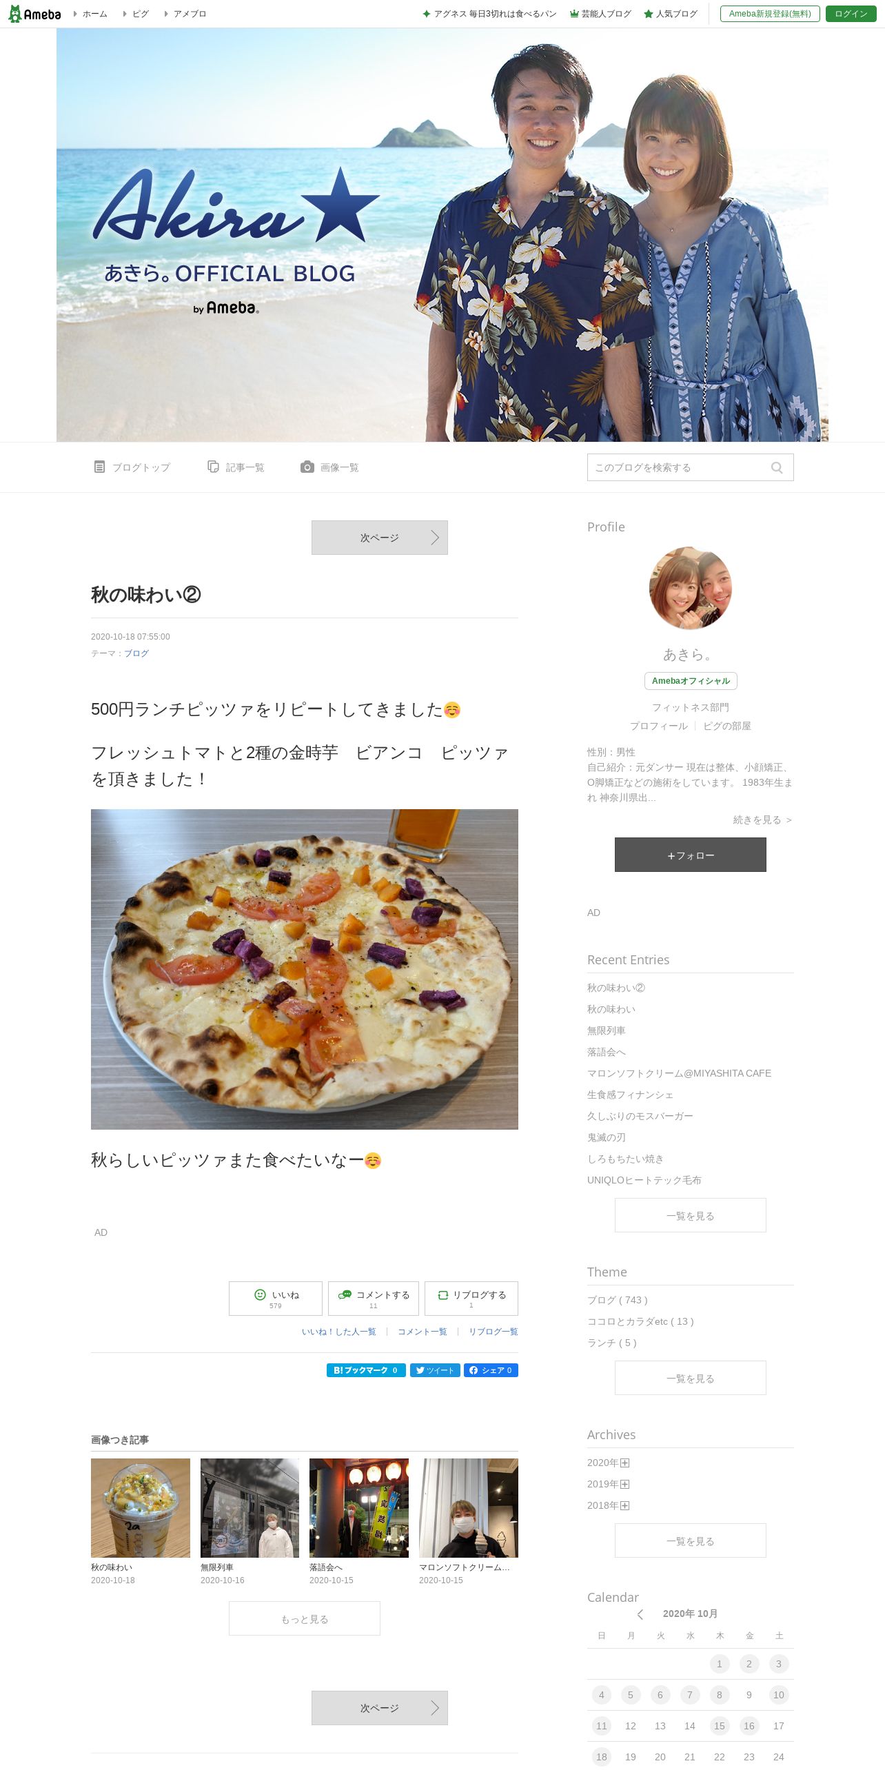Share post on Facebook シェア button
Image resolution: width=885 pixels, height=1770 pixels.
coord(491,1370)
